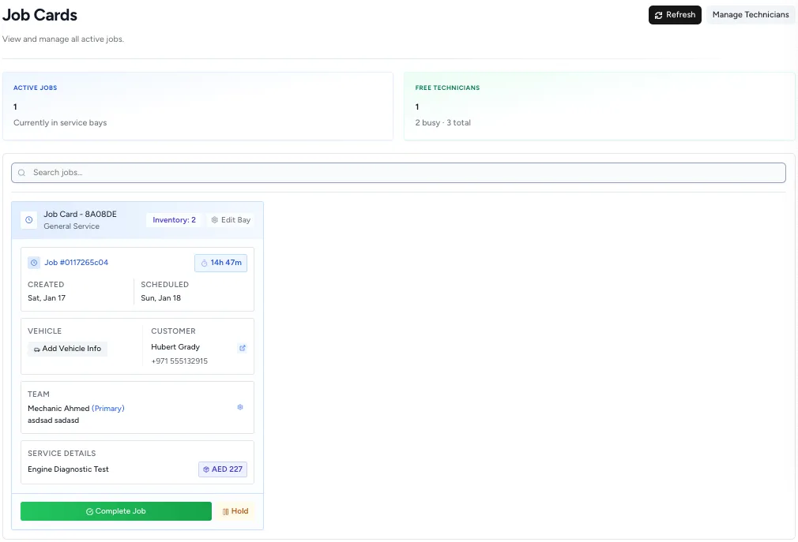
Task: Click the clock icon beside Job Card - 8A08DE
Action: (29, 220)
